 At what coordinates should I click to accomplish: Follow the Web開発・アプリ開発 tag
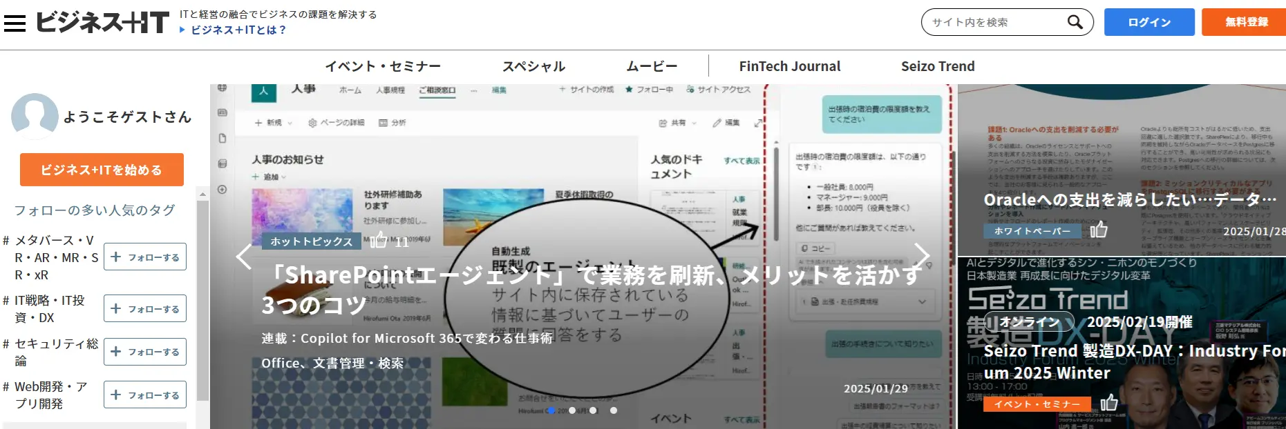145,395
